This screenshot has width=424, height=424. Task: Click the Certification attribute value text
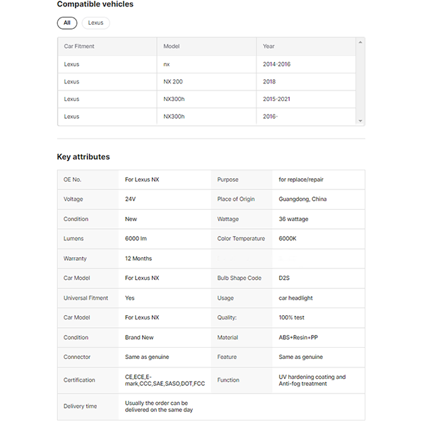coord(165,380)
